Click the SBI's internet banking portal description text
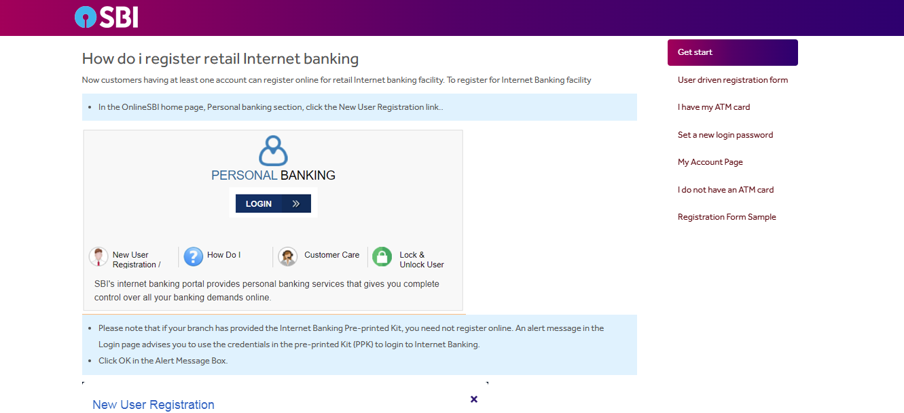 click(267, 291)
